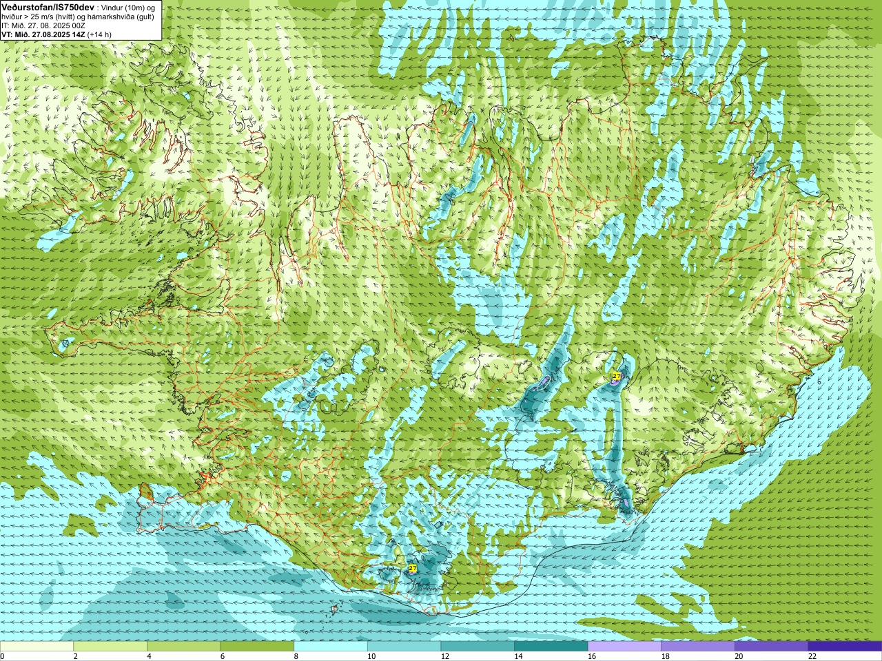Select the 6–8 m/s green legend swatch
This screenshot has height=661, width=882.
click(257, 647)
